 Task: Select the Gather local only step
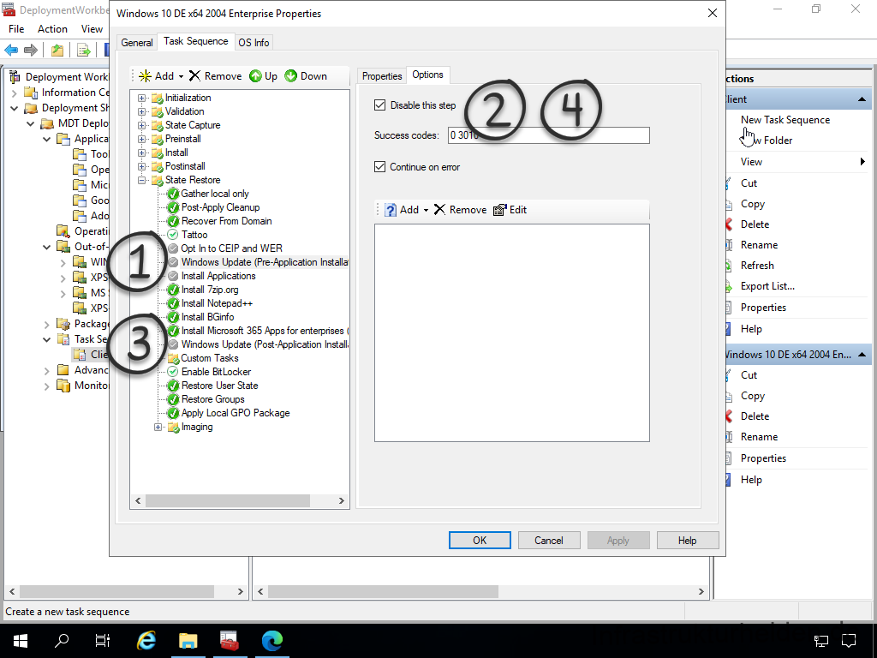[215, 194]
